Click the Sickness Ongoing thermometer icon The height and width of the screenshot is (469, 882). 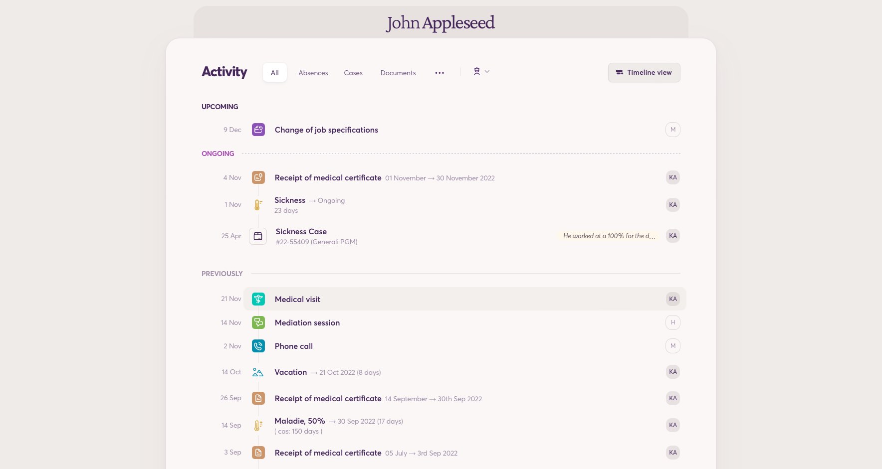tap(258, 205)
